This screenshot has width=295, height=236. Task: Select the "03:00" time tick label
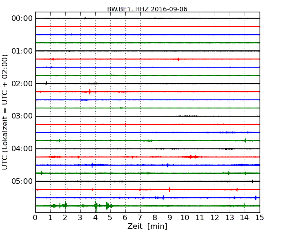click(x=22, y=116)
